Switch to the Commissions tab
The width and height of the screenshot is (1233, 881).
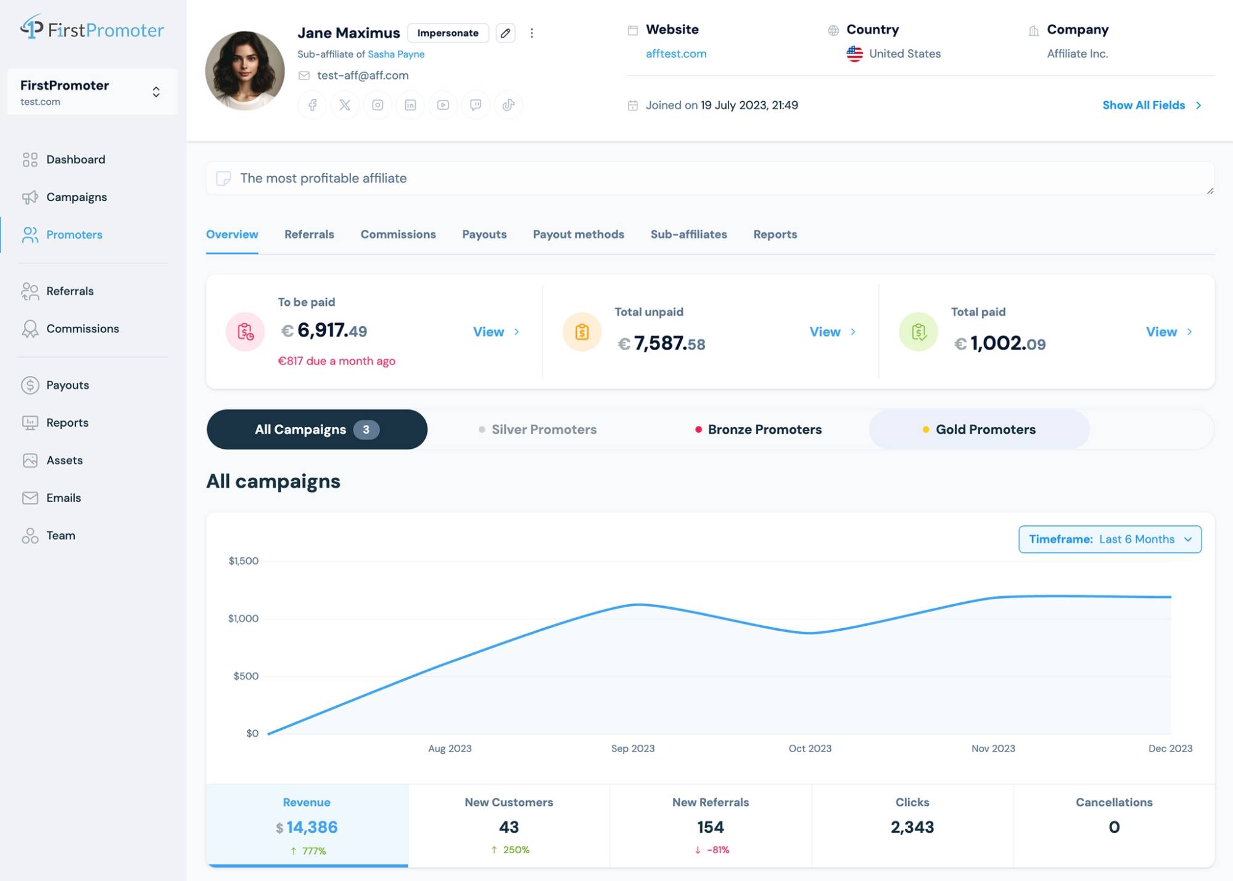point(398,234)
